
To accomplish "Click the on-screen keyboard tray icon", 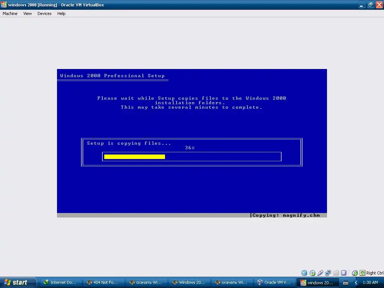I will [x=345, y=283].
